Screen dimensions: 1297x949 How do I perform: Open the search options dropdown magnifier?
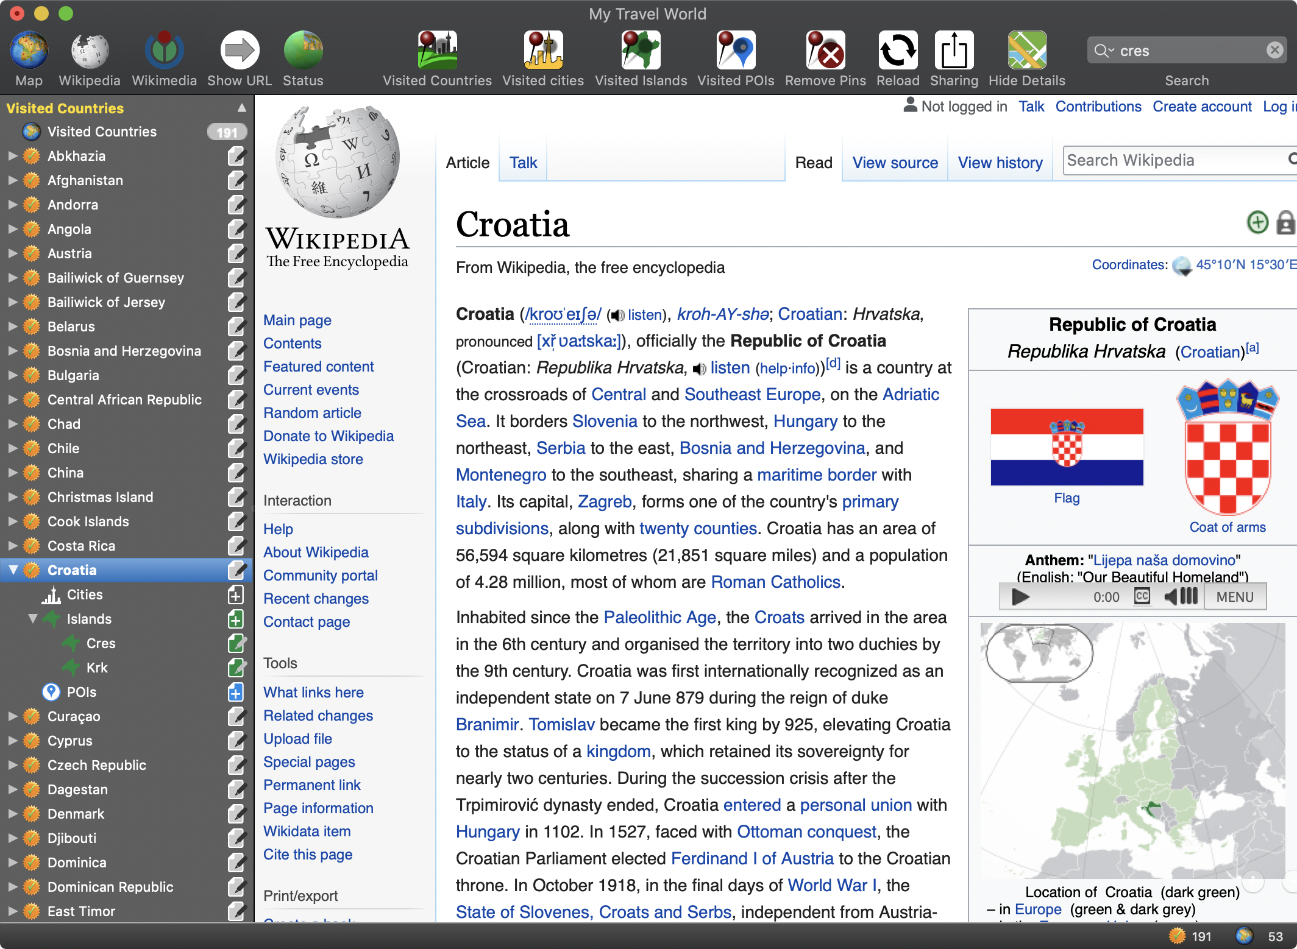[1104, 51]
